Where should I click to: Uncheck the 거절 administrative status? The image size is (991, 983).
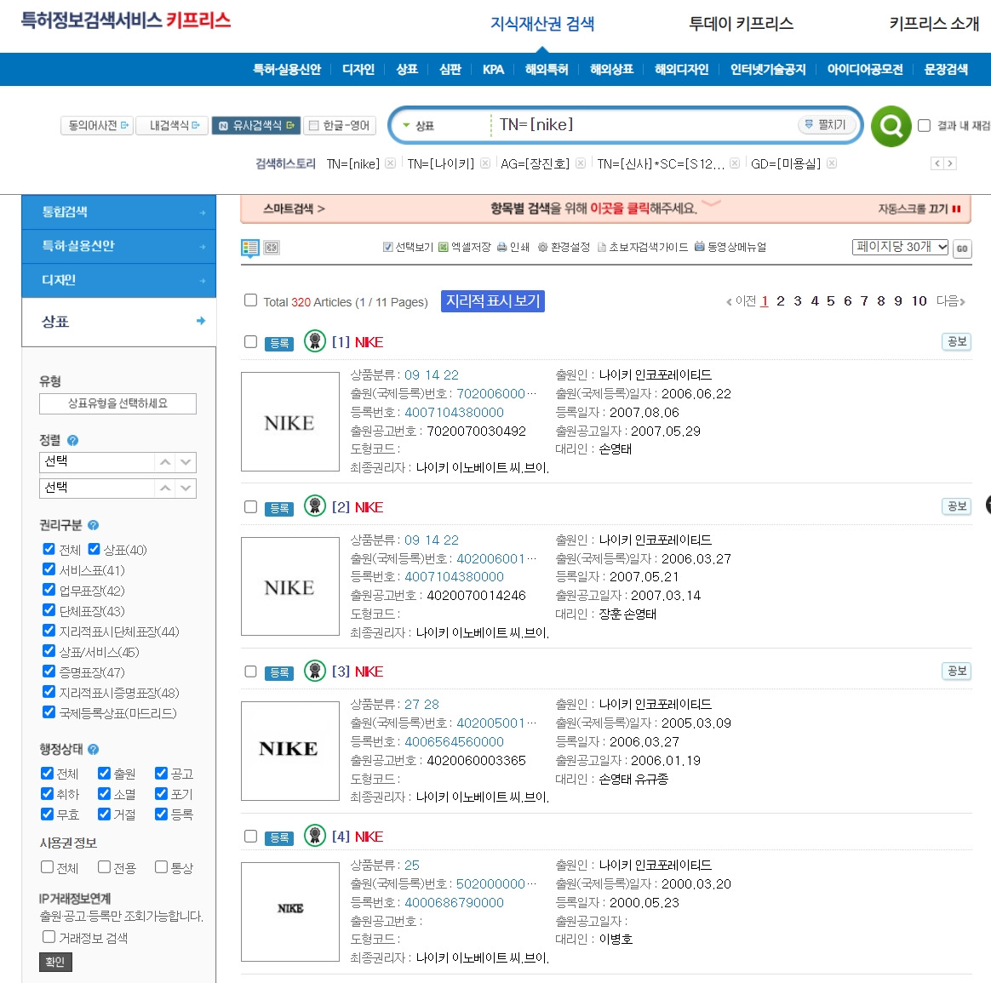click(104, 814)
